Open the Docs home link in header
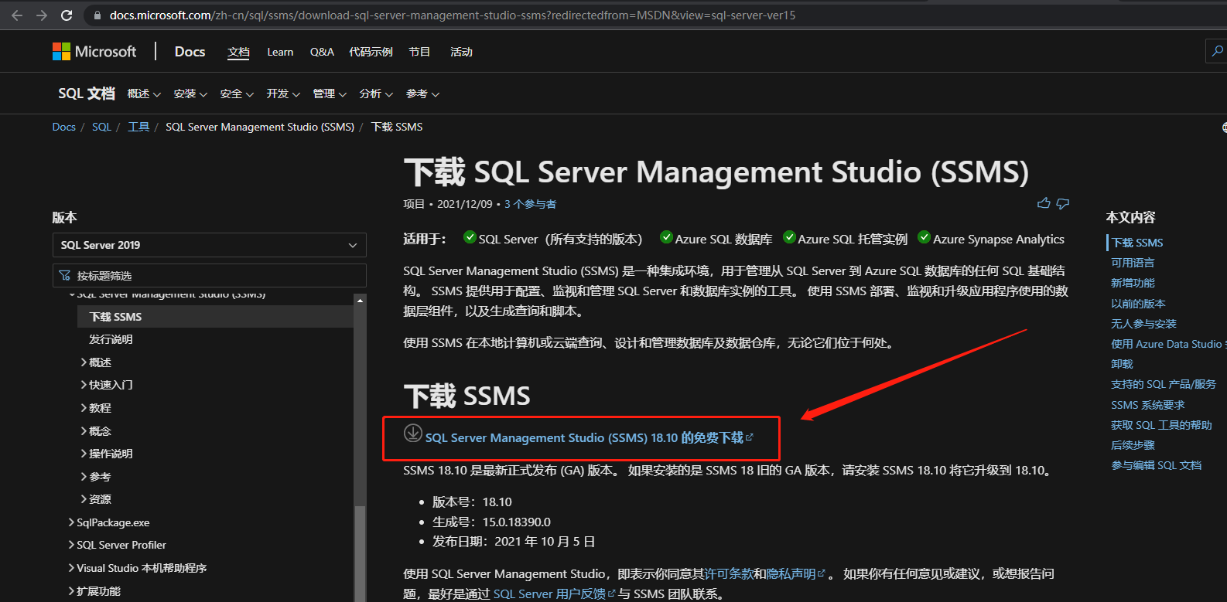The width and height of the screenshot is (1227, 602). 190,51
